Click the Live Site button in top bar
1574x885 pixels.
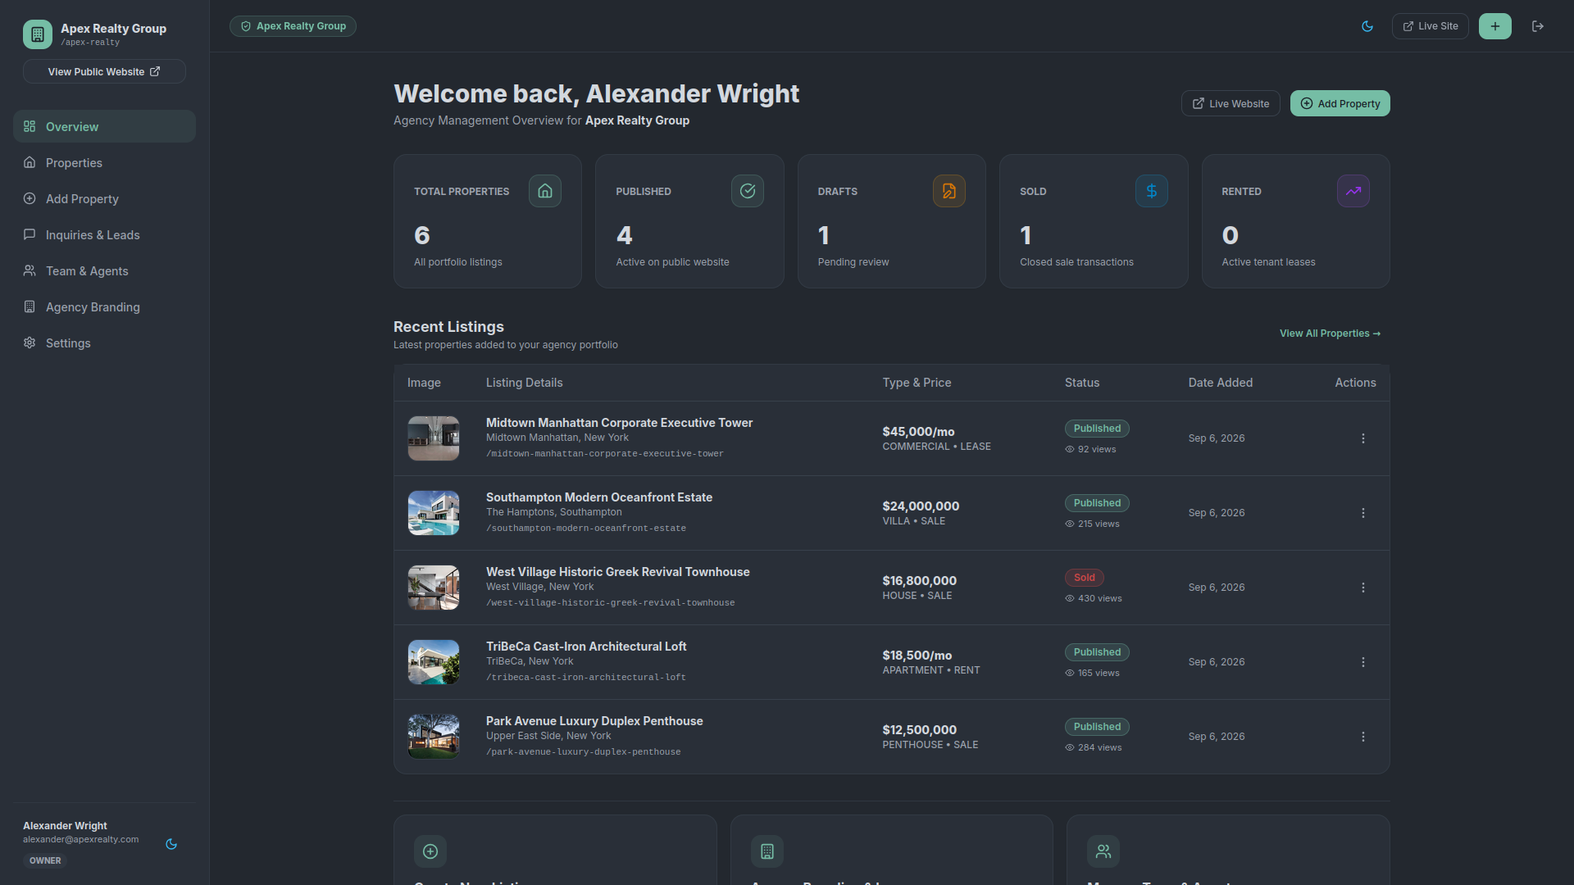pos(1430,26)
